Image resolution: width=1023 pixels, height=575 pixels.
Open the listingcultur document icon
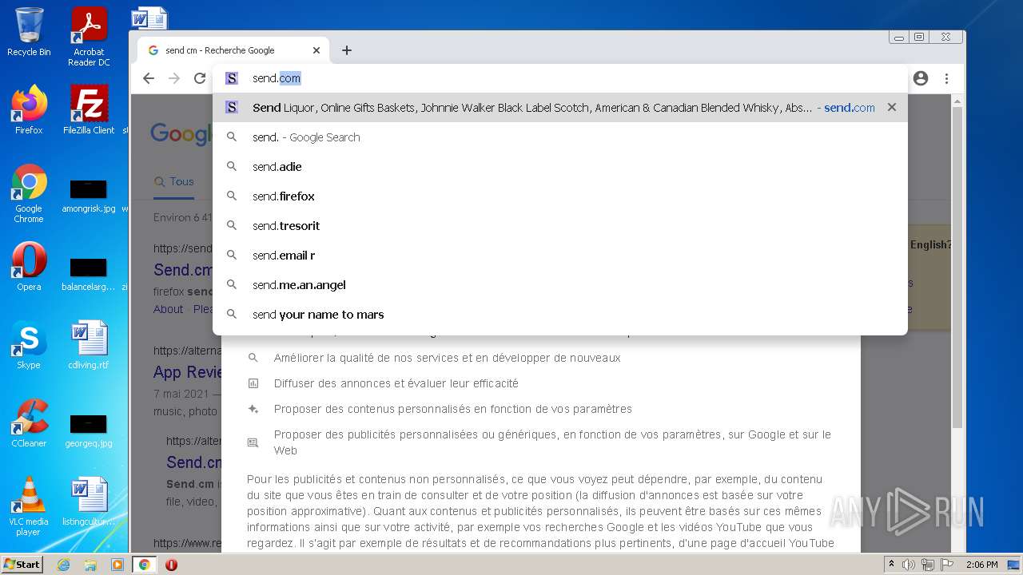click(x=89, y=502)
